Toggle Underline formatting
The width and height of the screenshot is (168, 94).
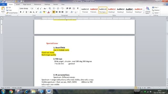26,12
